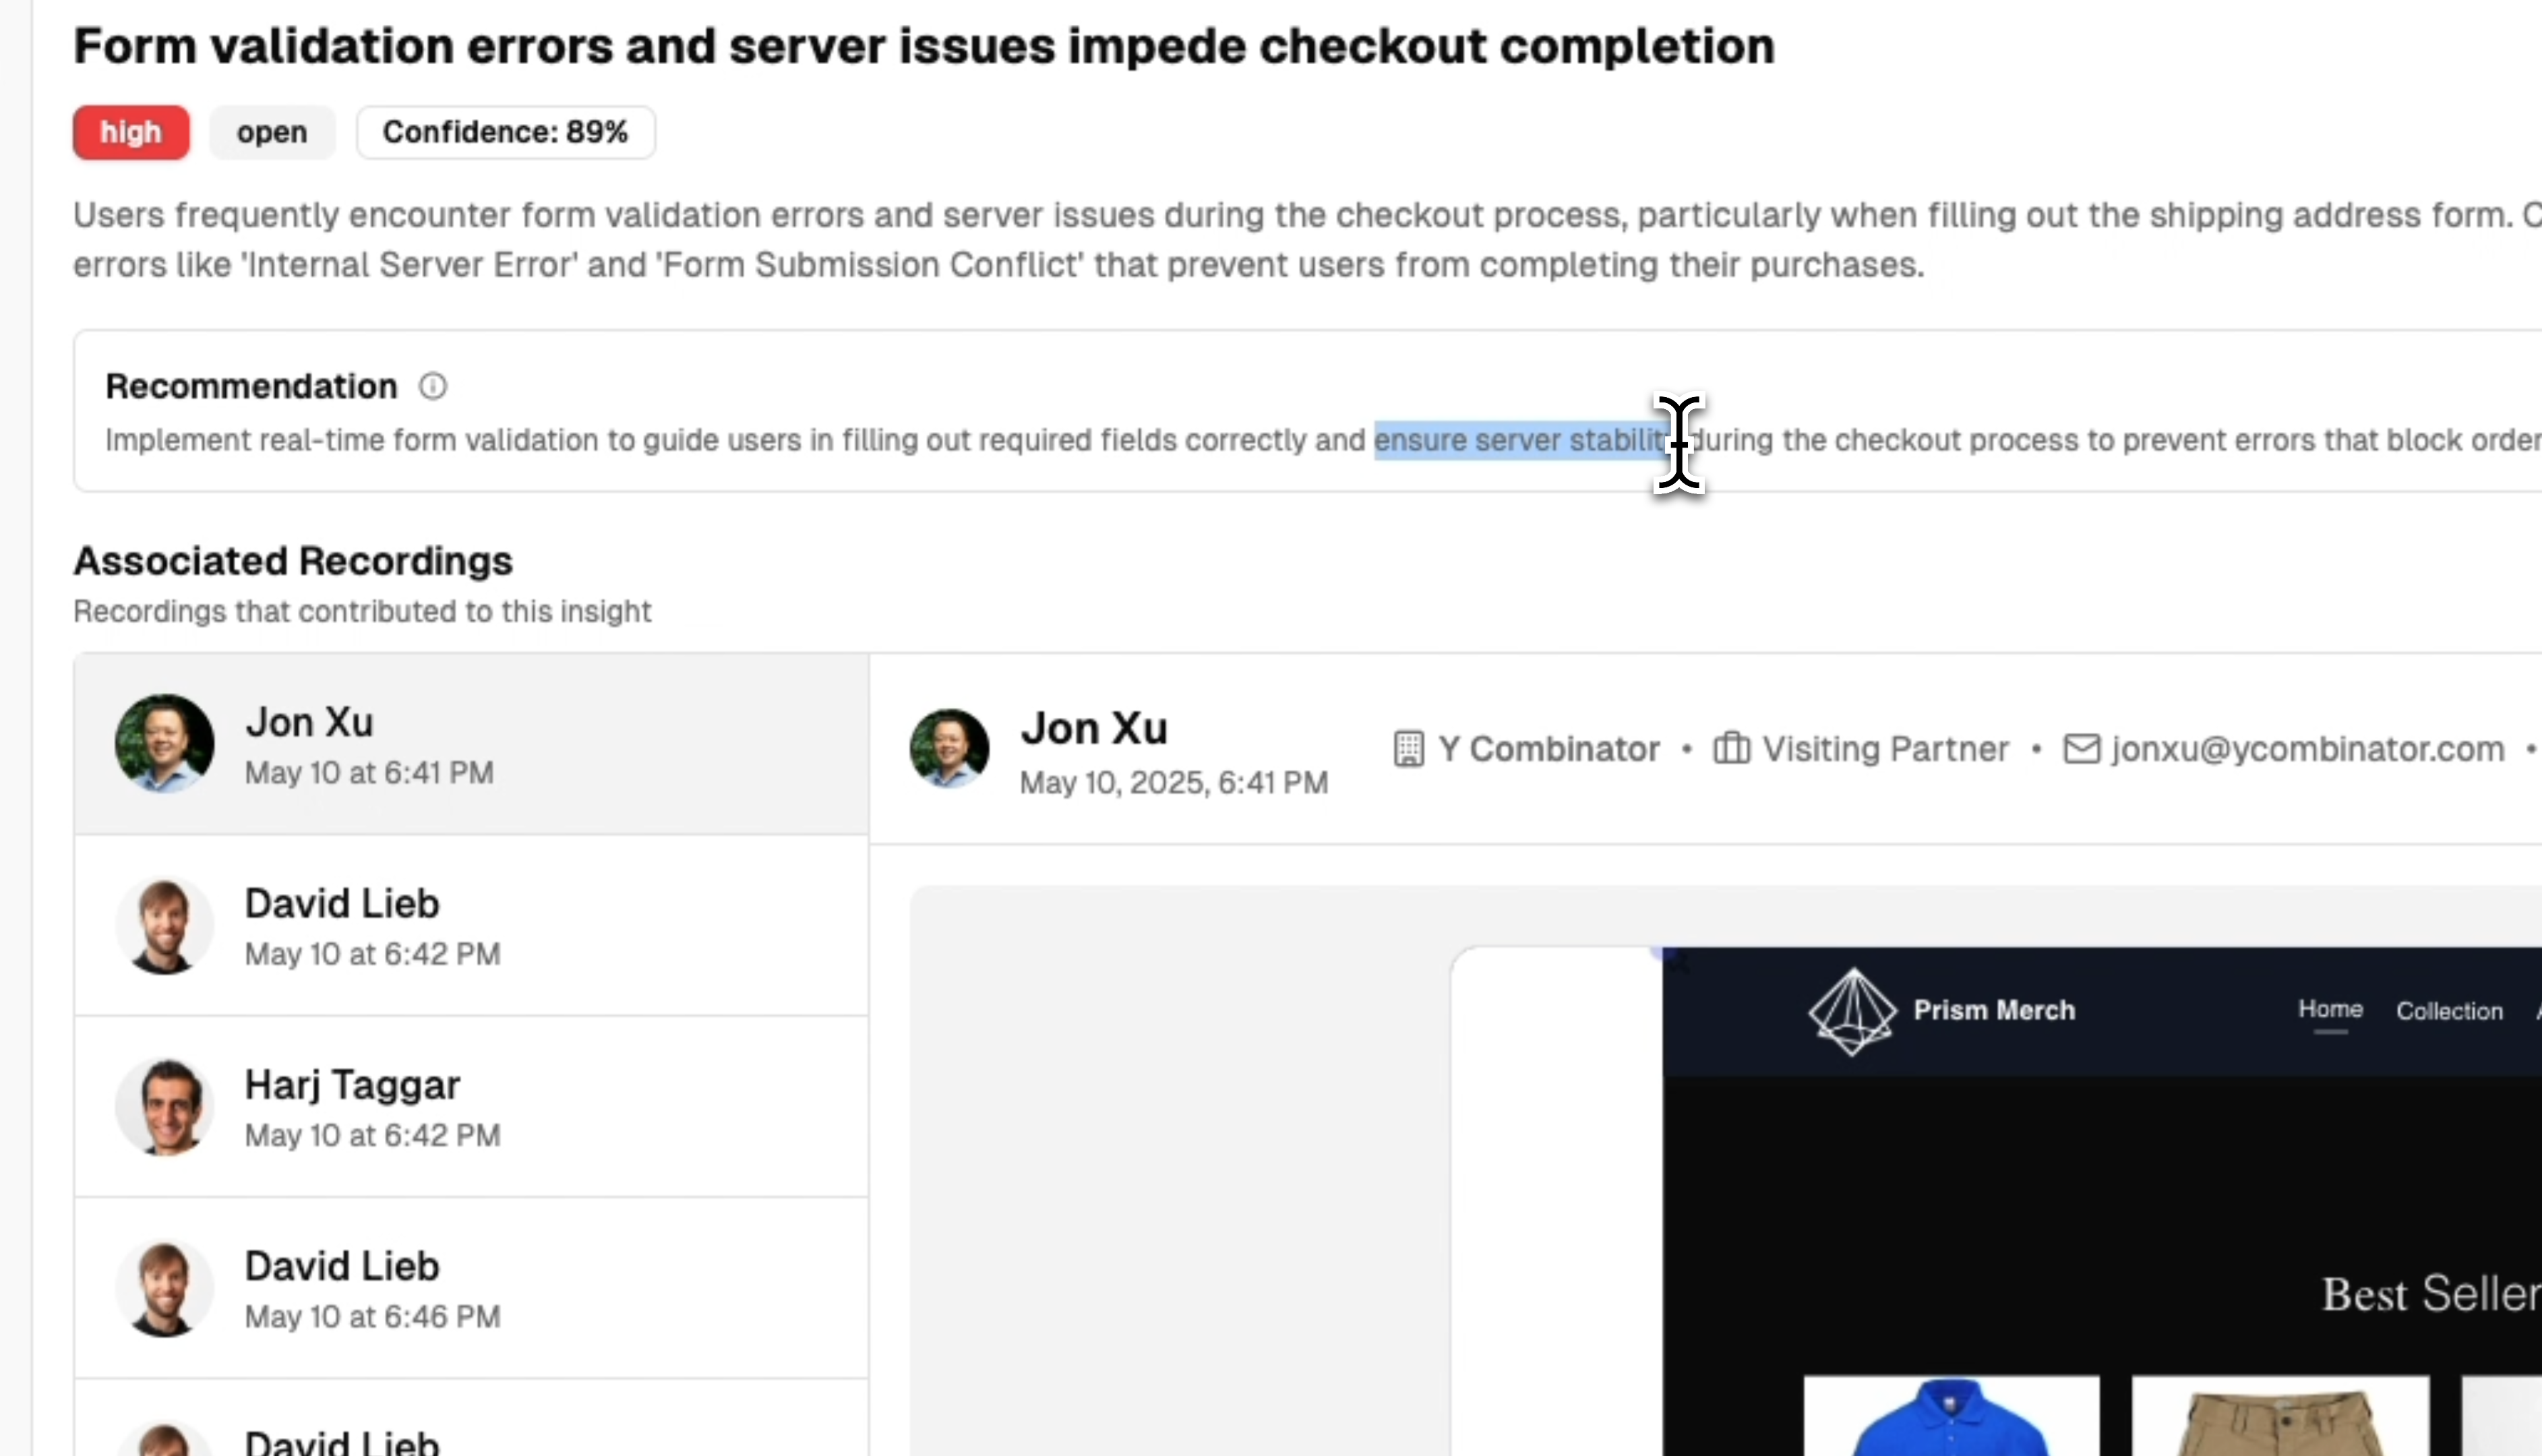Open Harj Taggar's 6:42 PM recording

tap(470, 1107)
